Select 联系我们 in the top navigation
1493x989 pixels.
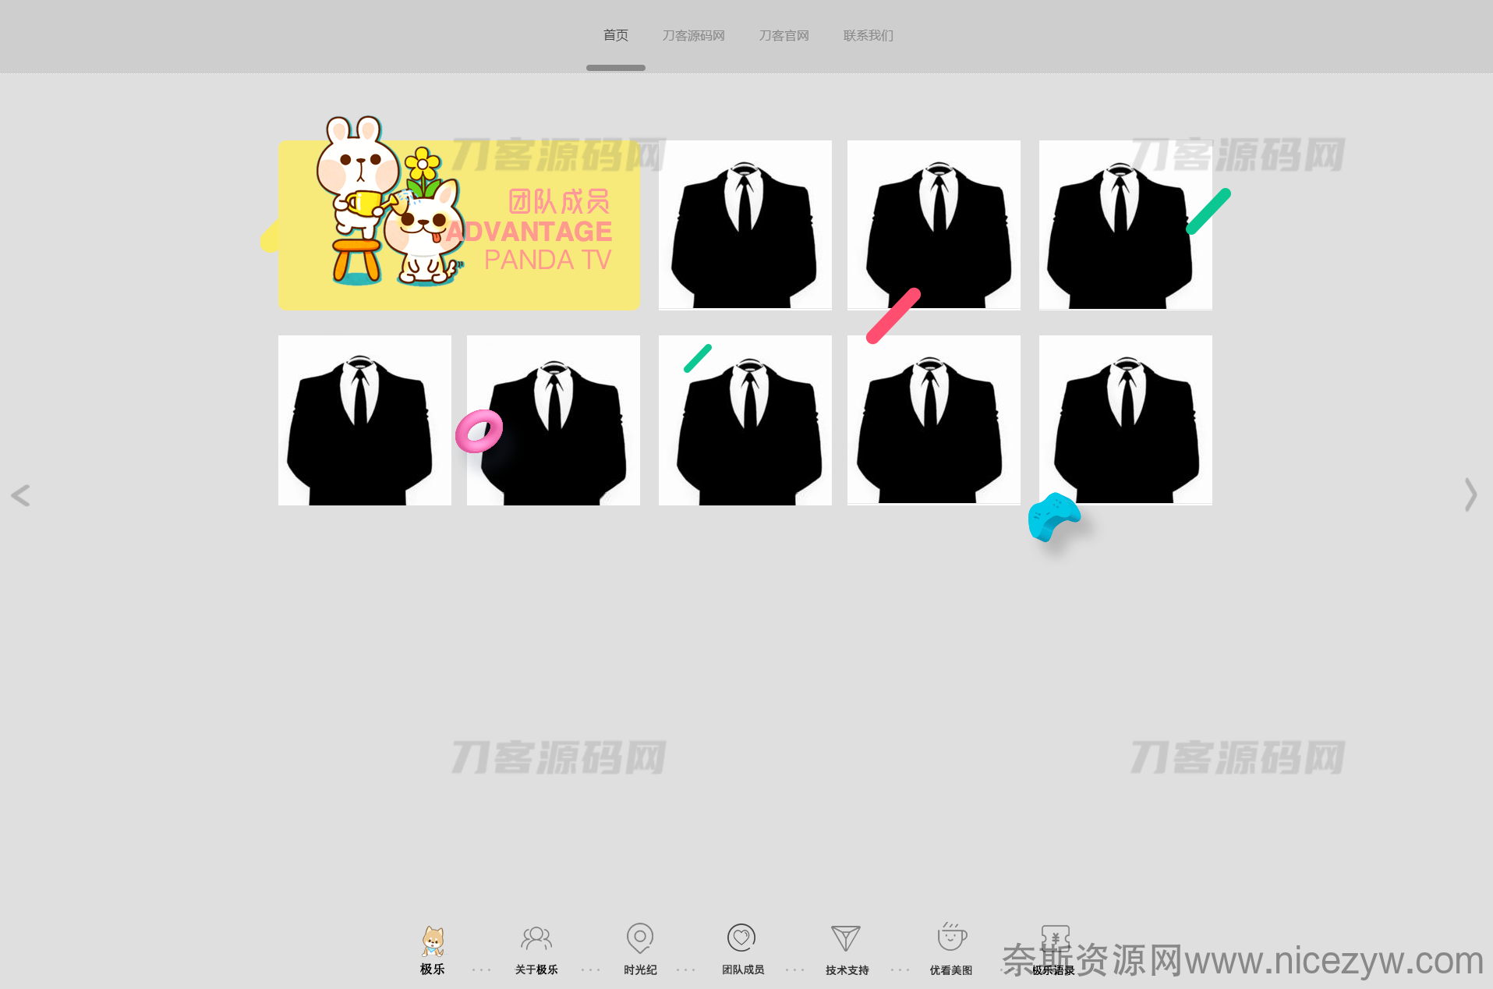[x=868, y=36]
